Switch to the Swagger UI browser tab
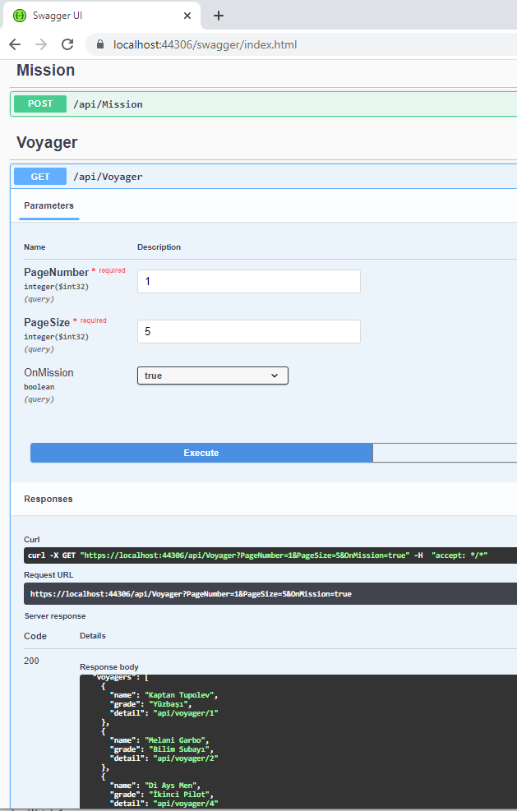Image resolution: width=517 pixels, height=811 pixels. point(99,16)
